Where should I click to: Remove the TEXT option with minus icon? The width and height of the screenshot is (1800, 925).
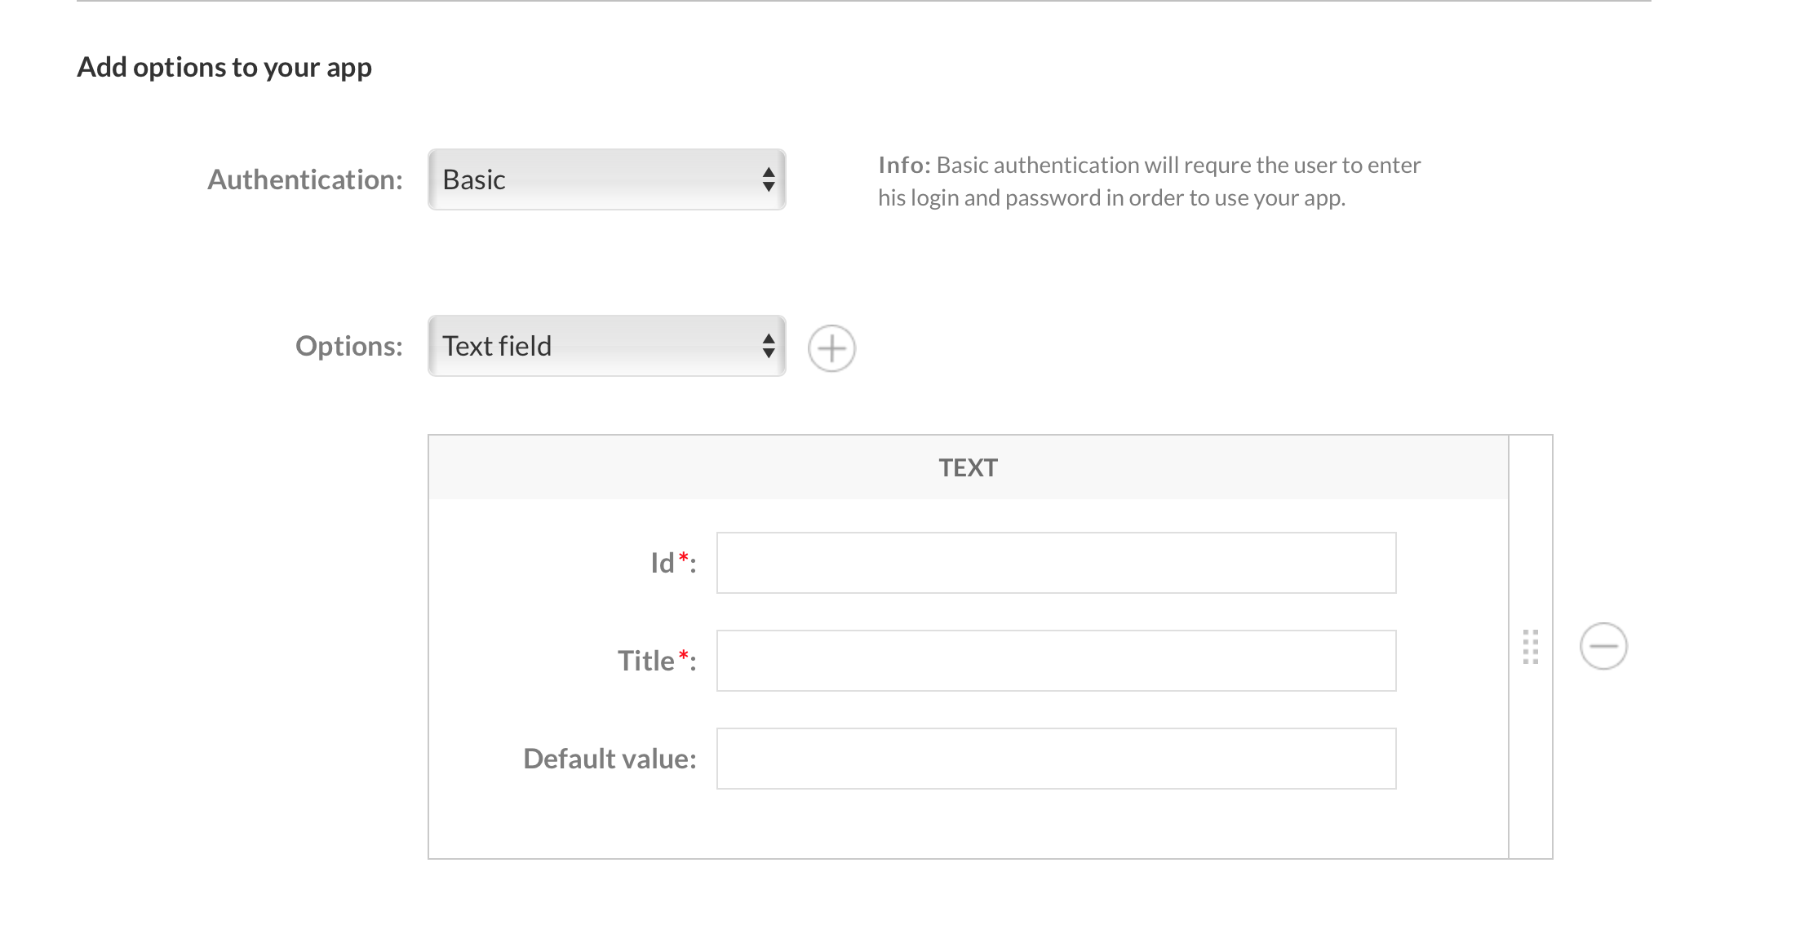coord(1603,646)
